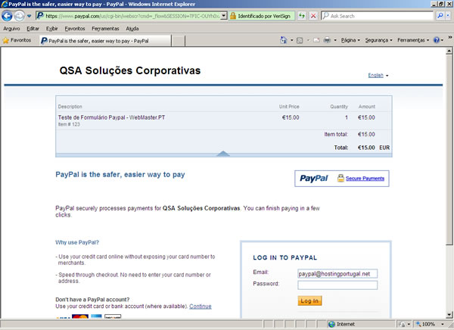Open the Página toolbar dropdown
This screenshot has height=330, width=454.
click(350, 40)
